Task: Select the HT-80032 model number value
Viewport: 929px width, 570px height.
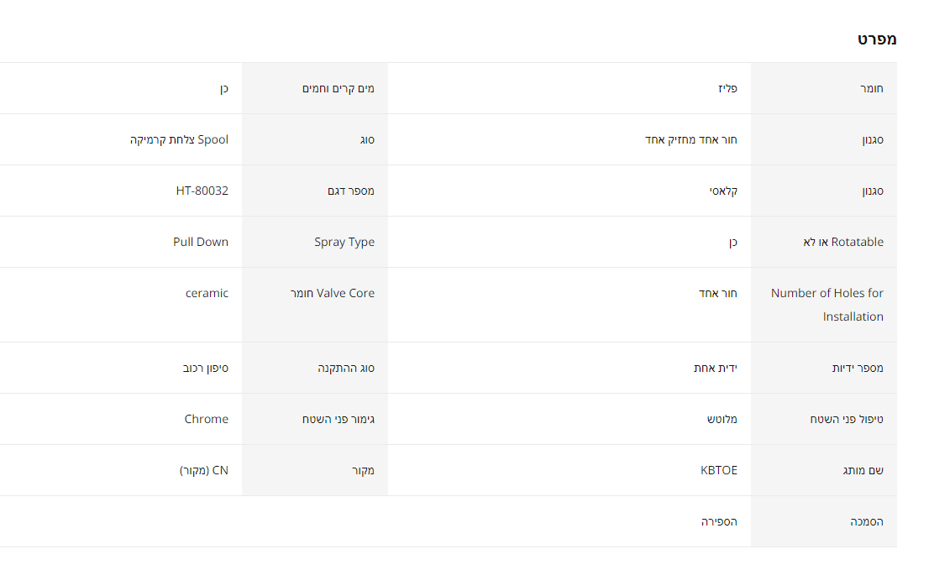Action: coord(202,191)
